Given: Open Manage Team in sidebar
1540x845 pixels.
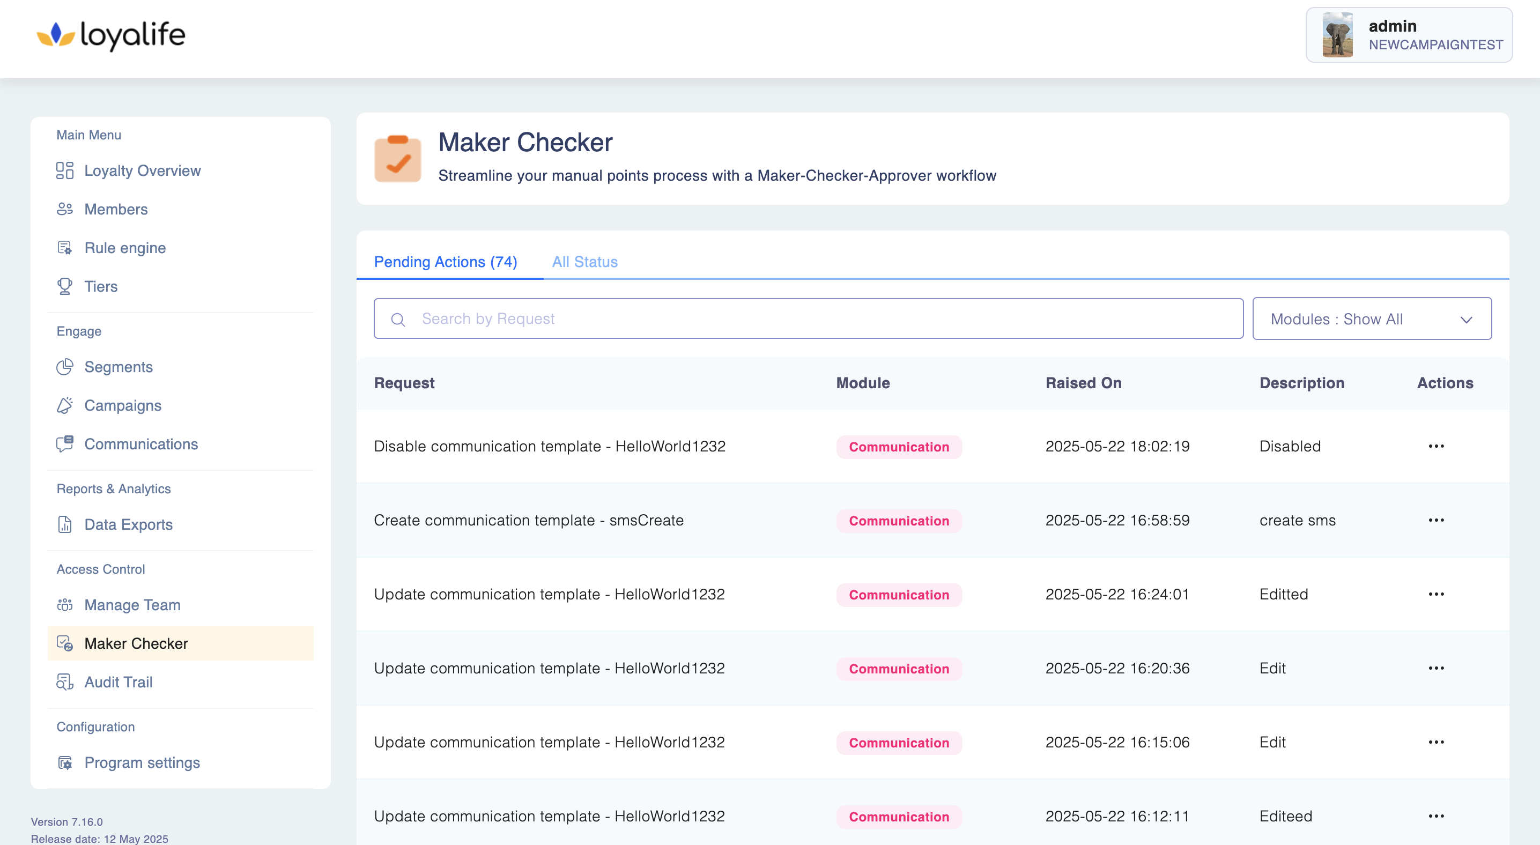Looking at the screenshot, I should point(132,605).
